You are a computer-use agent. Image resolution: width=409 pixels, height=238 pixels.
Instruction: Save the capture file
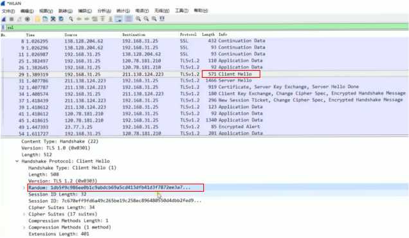coord(45,19)
